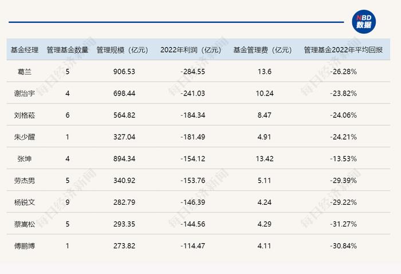Screen dimensions: 401x274
Task: Click profit value -154.12
Action: point(193,159)
